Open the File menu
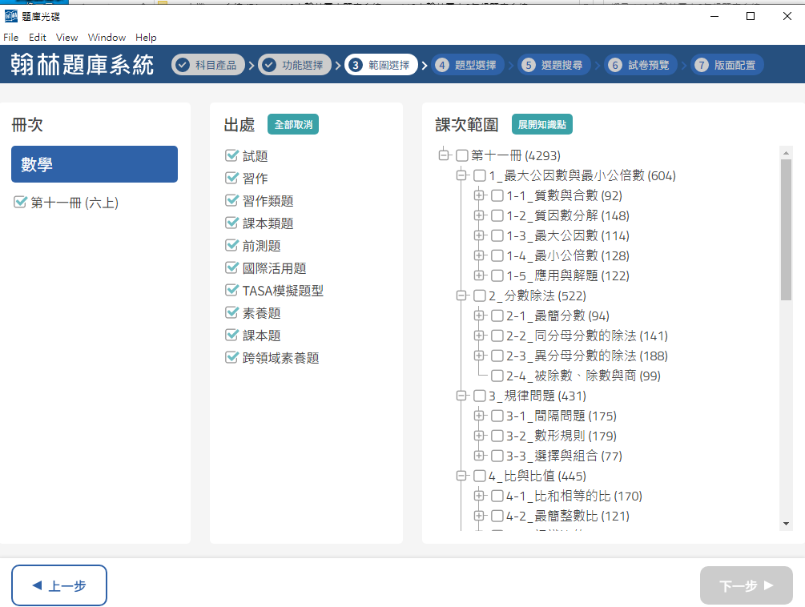This screenshot has height=607, width=805. [x=10, y=38]
